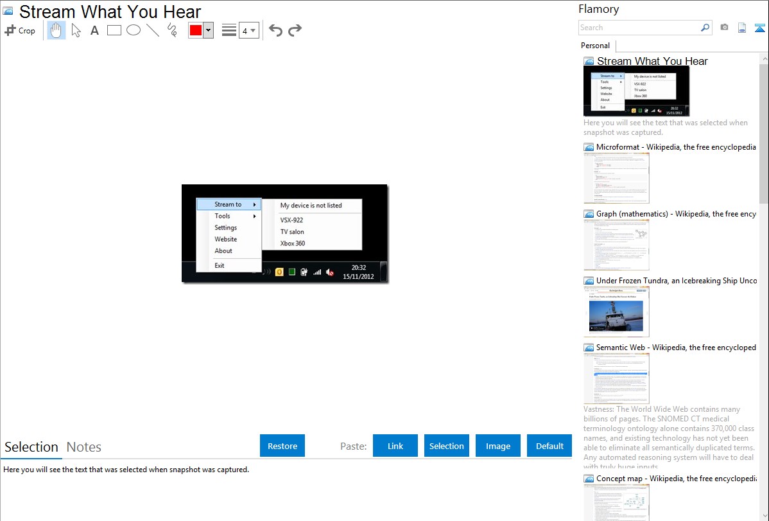Image resolution: width=769 pixels, height=521 pixels.
Task: Click the Stream to menu item in snapshot
Action: (229, 204)
